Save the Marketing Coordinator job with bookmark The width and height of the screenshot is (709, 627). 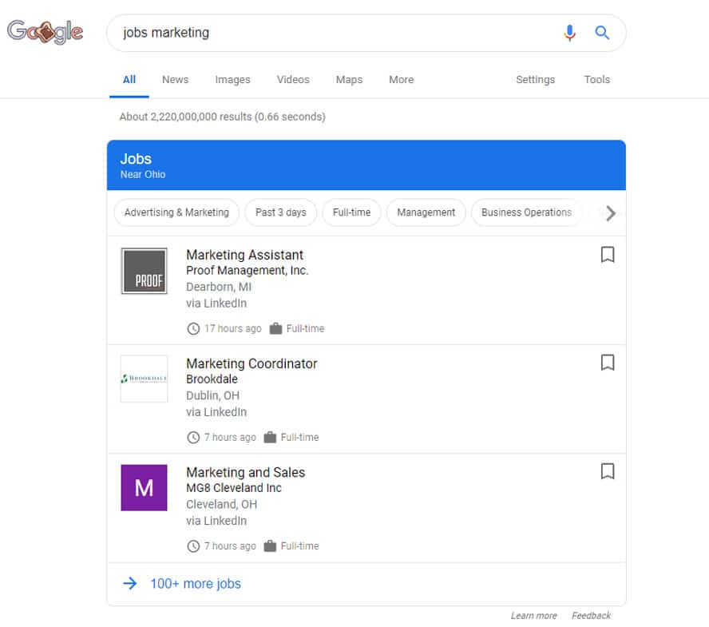[608, 363]
